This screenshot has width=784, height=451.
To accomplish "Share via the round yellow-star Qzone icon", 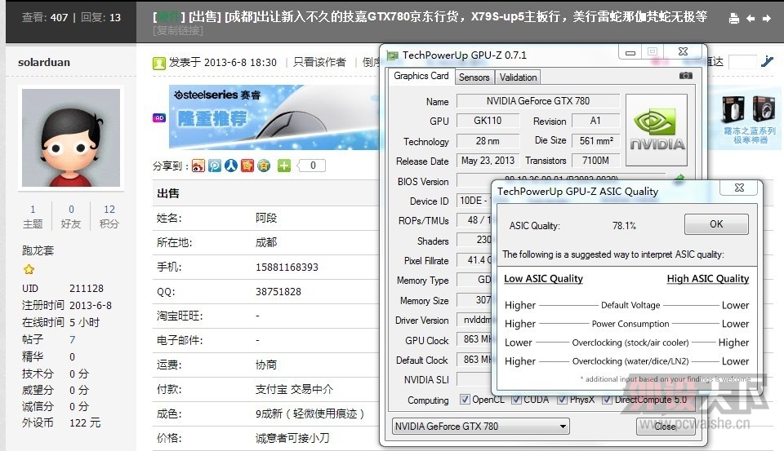I will [264, 166].
